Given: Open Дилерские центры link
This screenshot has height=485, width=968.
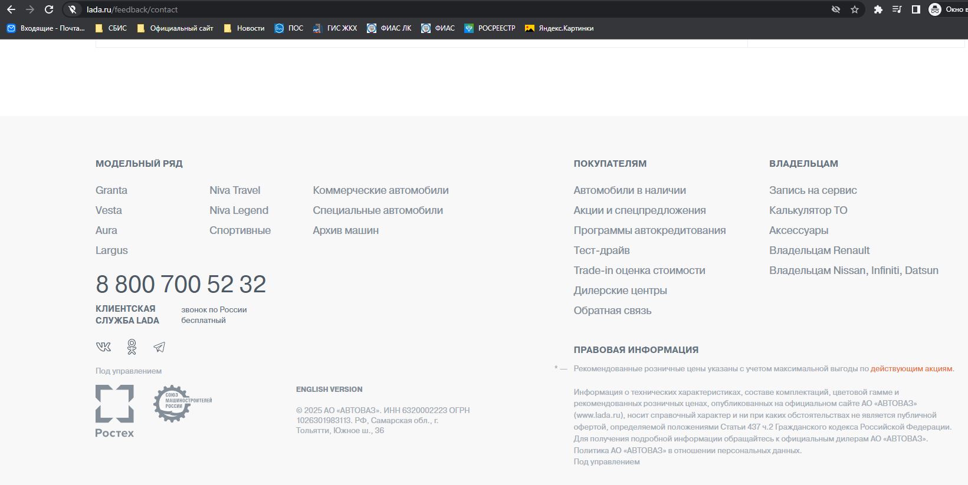Looking at the screenshot, I should [x=621, y=291].
